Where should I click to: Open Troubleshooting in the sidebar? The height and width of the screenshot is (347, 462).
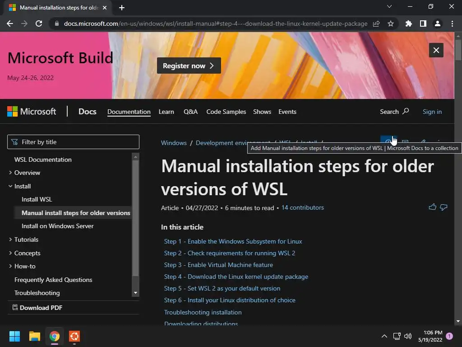tap(37, 293)
